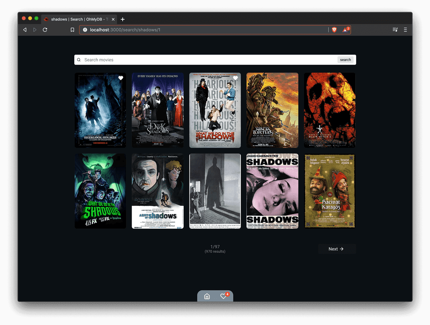Click the Brave rewards triangle icon
The width and height of the screenshot is (430, 325).
pyautogui.click(x=345, y=30)
